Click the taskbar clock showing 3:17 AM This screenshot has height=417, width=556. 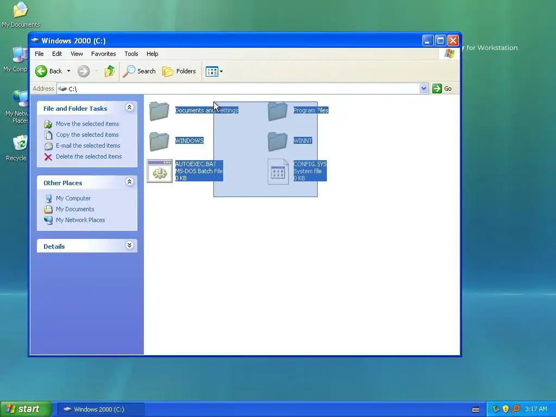[536, 409]
